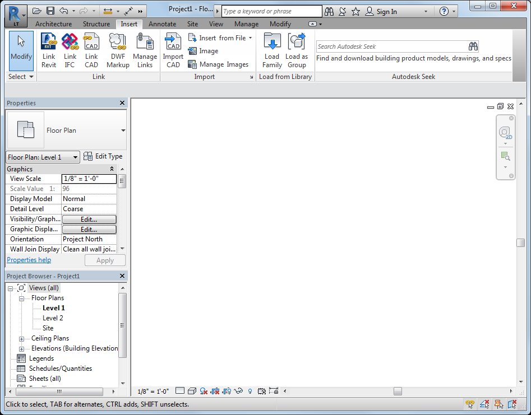The image size is (531, 415).
Task: Open the Communication Center icon
Action: (x=343, y=12)
